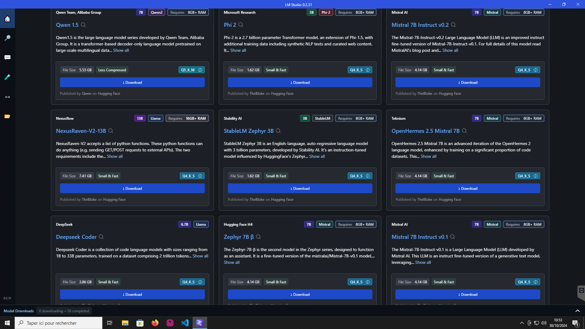
Task: Open the Qwen 1.5 title link
Action: click(67, 25)
